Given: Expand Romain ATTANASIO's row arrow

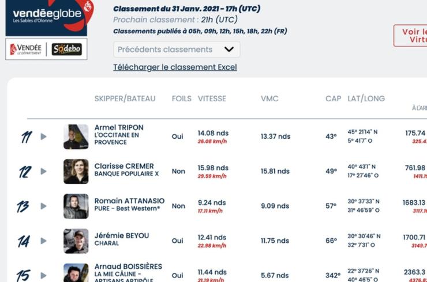Looking at the screenshot, I should coord(43,206).
